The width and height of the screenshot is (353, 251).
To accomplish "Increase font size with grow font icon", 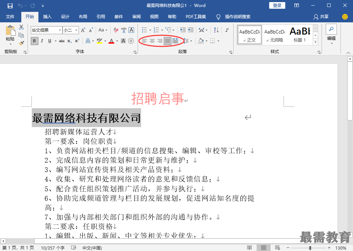I will click(x=83, y=30).
